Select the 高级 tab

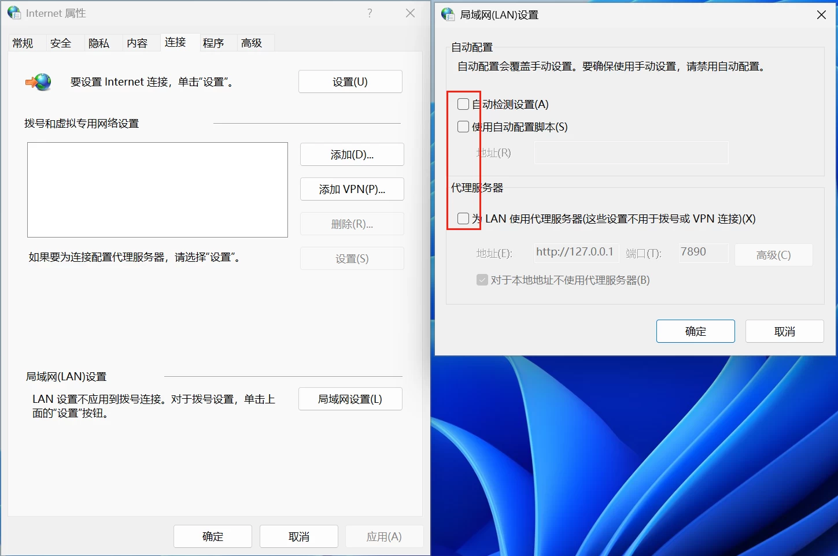point(251,42)
